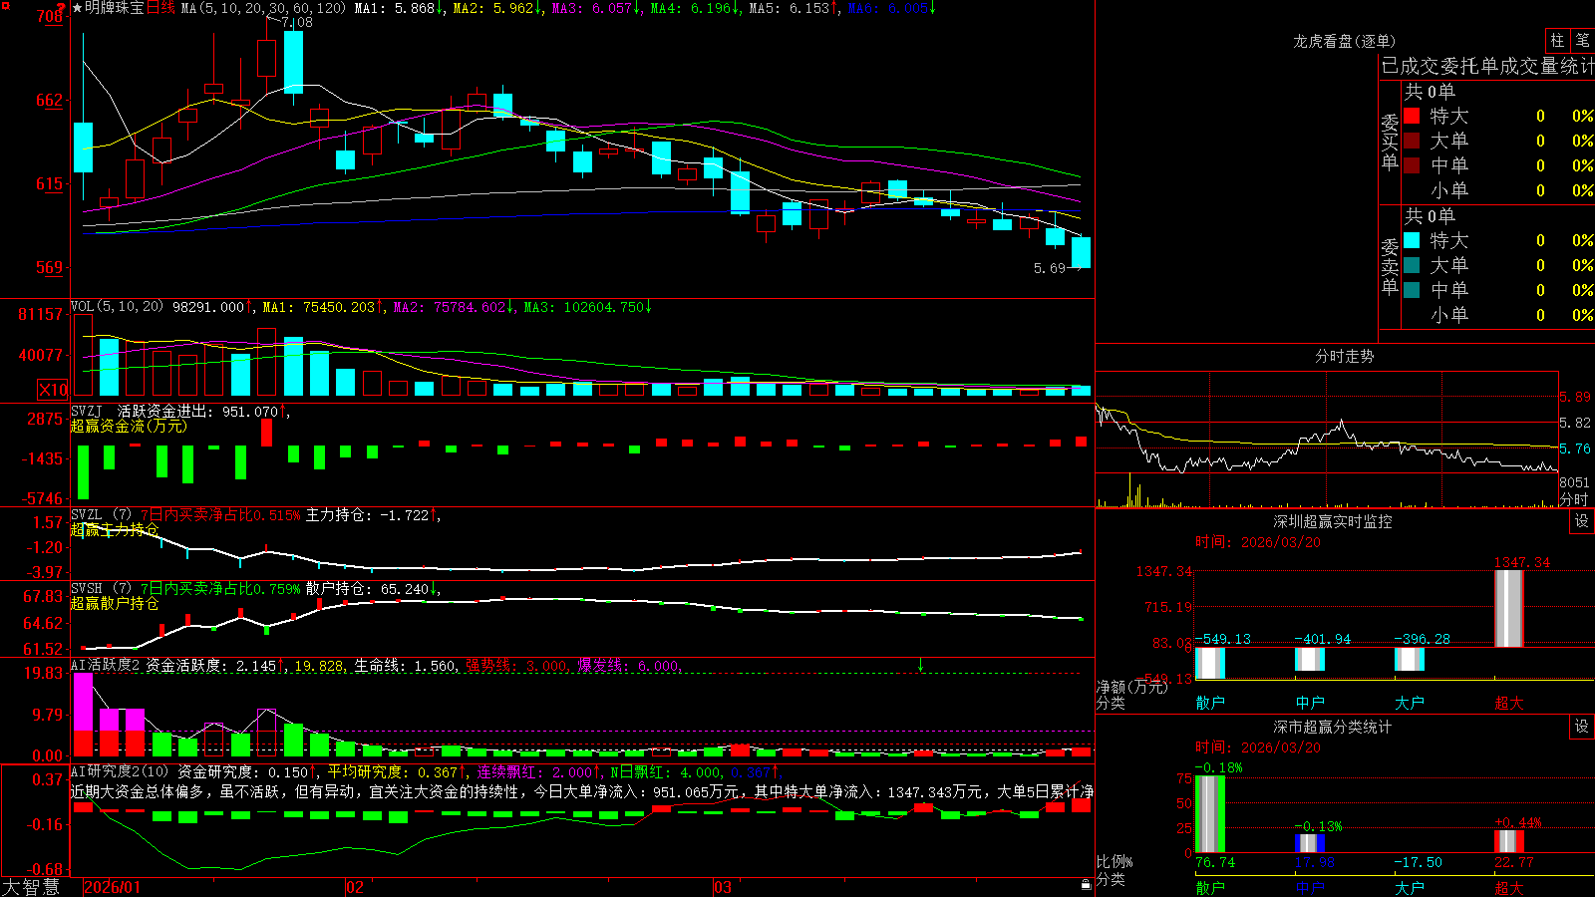Click the 委买单 vertical label
1595x897 pixels.
click(1390, 142)
